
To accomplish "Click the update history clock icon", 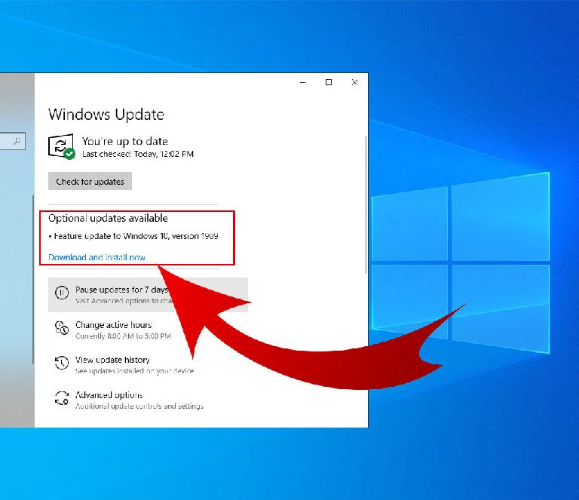I will point(62,362).
